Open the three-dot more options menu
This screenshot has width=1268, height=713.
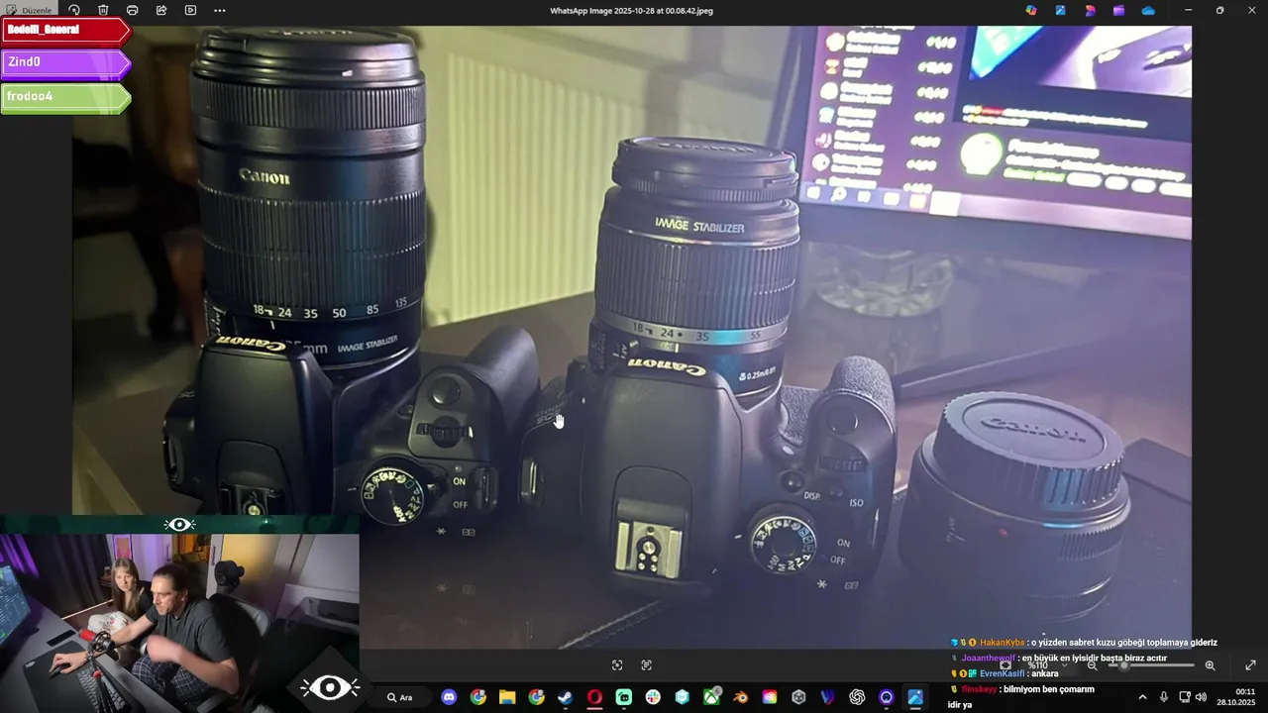[x=219, y=10]
